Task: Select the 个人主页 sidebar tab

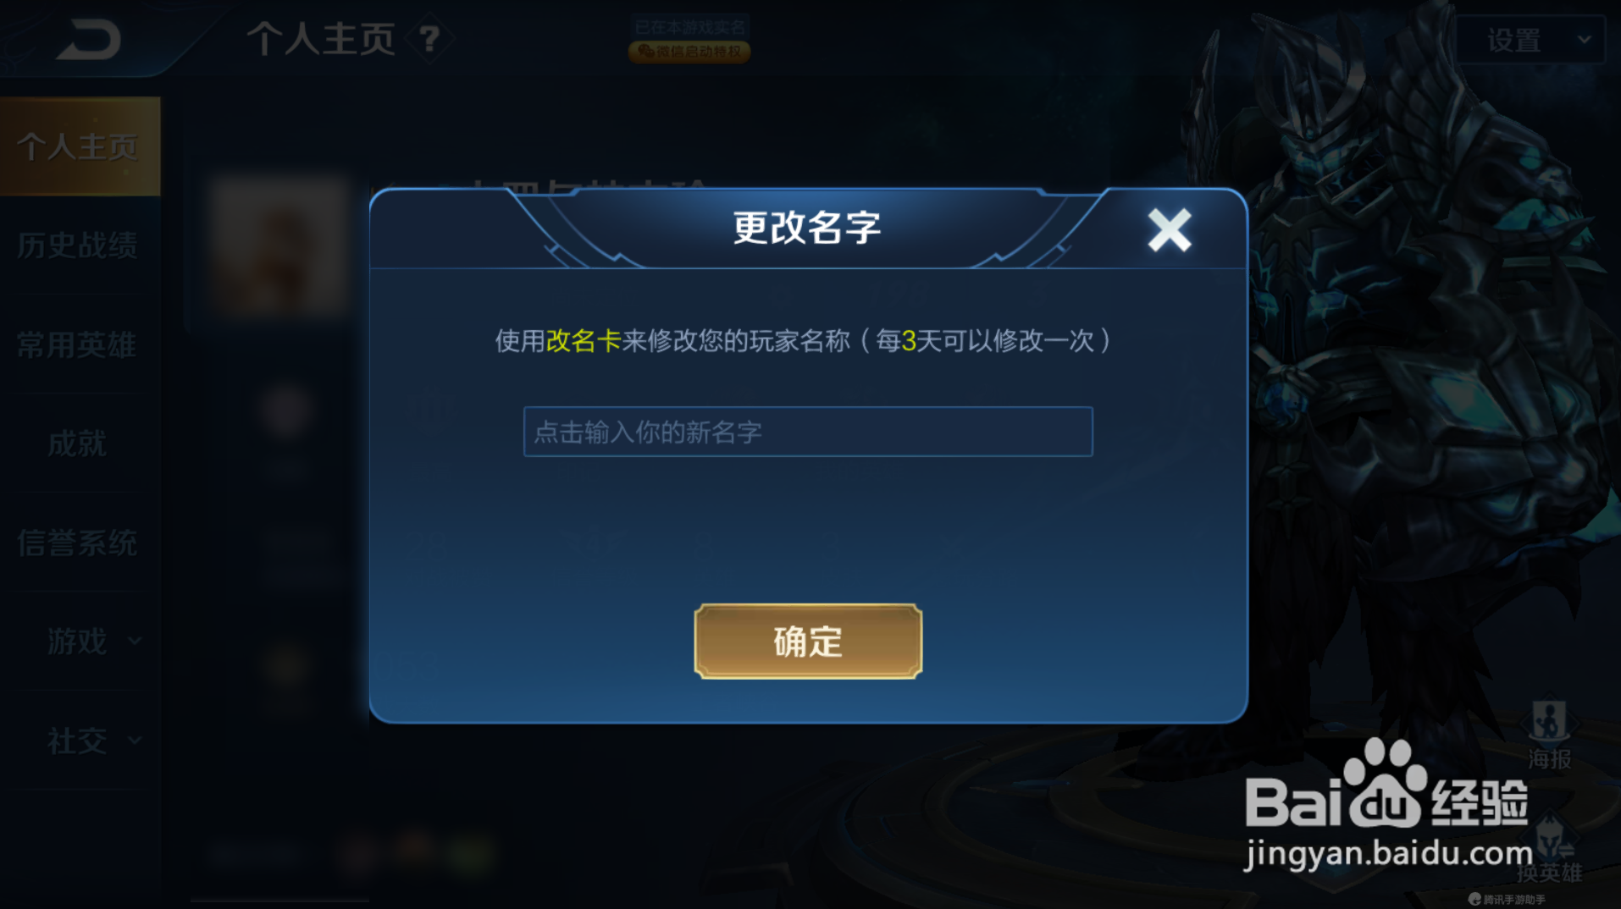Action: click(x=80, y=146)
